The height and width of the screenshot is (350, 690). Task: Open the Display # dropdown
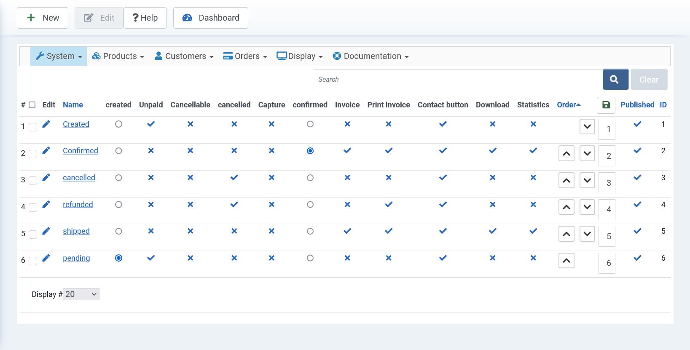click(x=81, y=294)
